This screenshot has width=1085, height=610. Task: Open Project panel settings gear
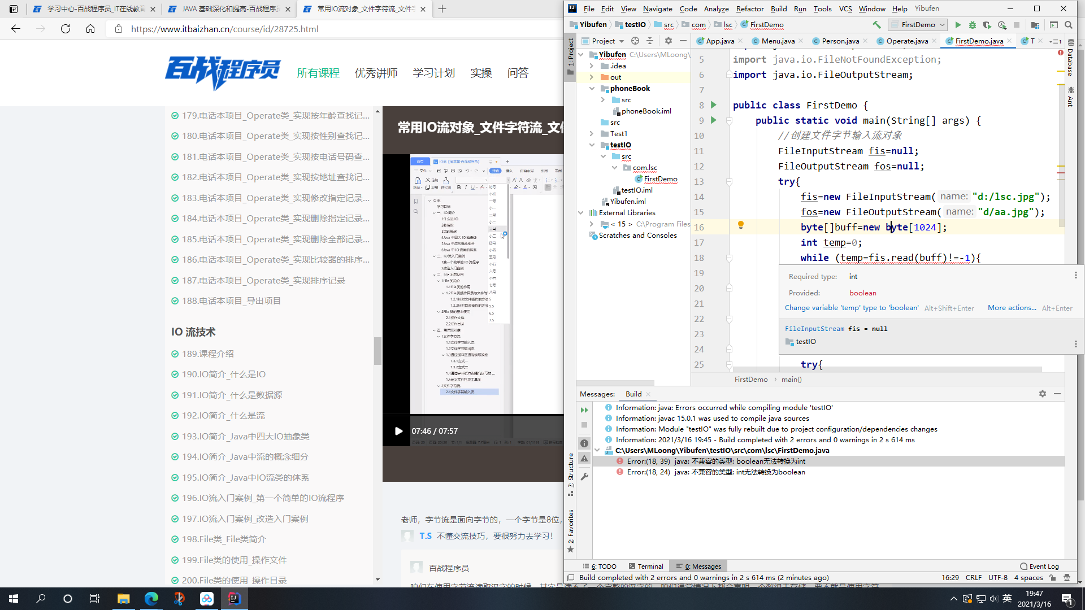pyautogui.click(x=669, y=41)
